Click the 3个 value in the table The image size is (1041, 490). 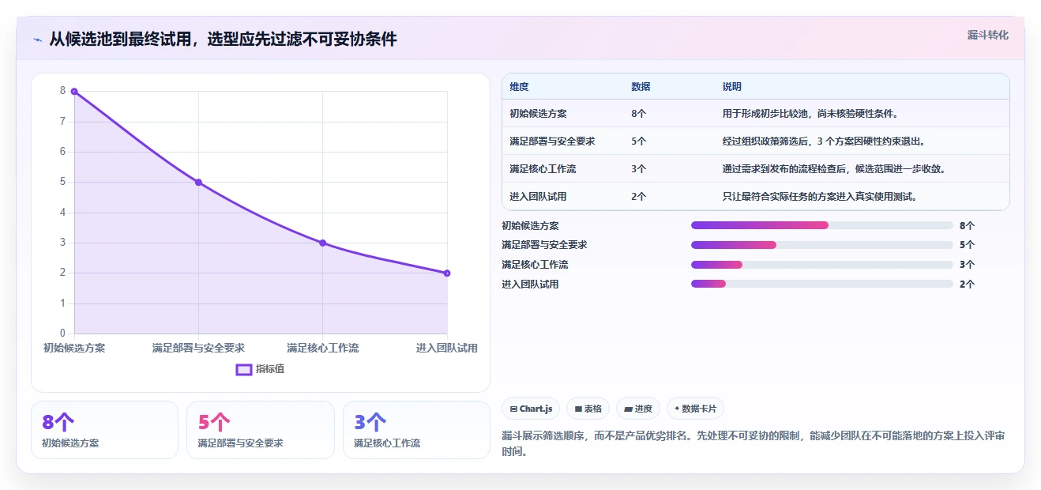coord(638,169)
